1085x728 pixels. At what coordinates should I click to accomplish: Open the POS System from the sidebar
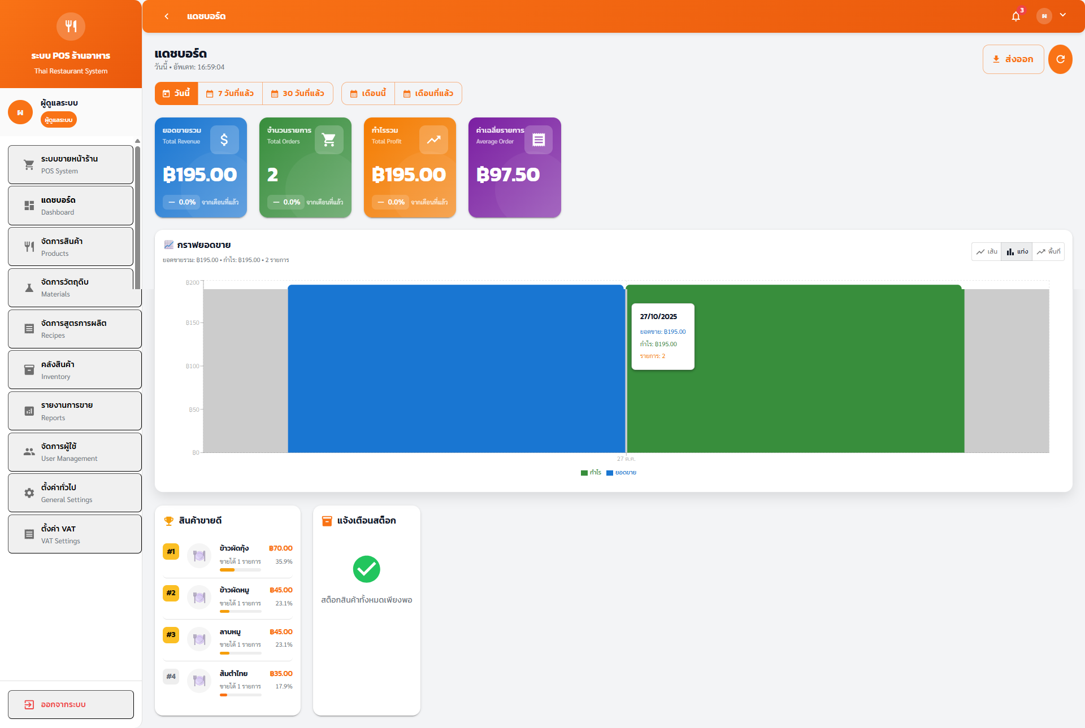69,164
